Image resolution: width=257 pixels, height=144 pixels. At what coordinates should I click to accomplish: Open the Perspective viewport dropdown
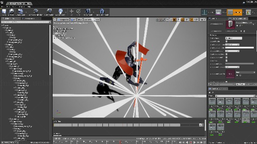pyautogui.click(x=63, y=20)
